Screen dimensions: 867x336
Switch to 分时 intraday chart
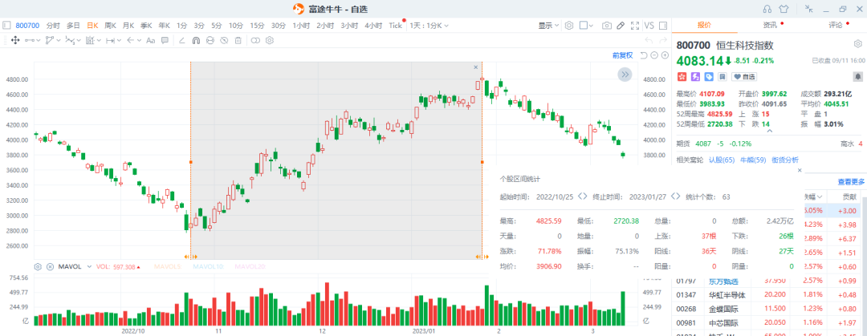pos(53,26)
